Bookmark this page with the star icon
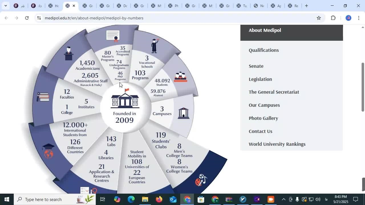 tap(319, 18)
